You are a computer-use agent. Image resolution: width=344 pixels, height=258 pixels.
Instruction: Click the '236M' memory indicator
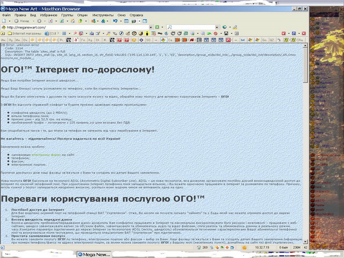coord(297,247)
